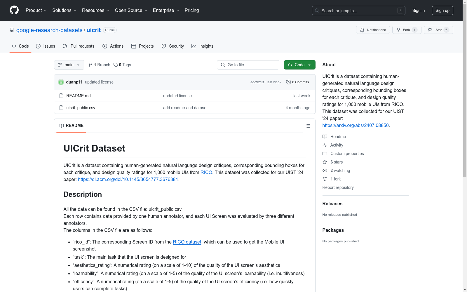This screenshot has height=292, width=467.
Task: Click the Report repository link
Action: 338,187
